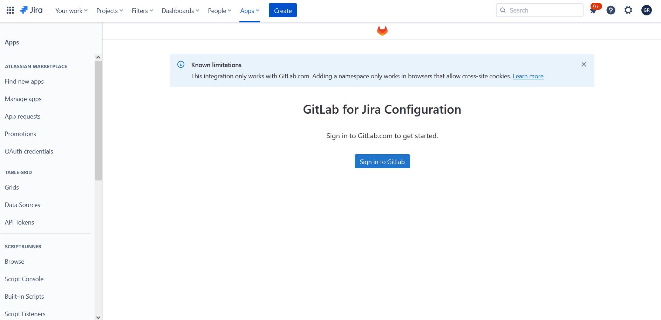Click the GitLab fox logo

point(382,30)
